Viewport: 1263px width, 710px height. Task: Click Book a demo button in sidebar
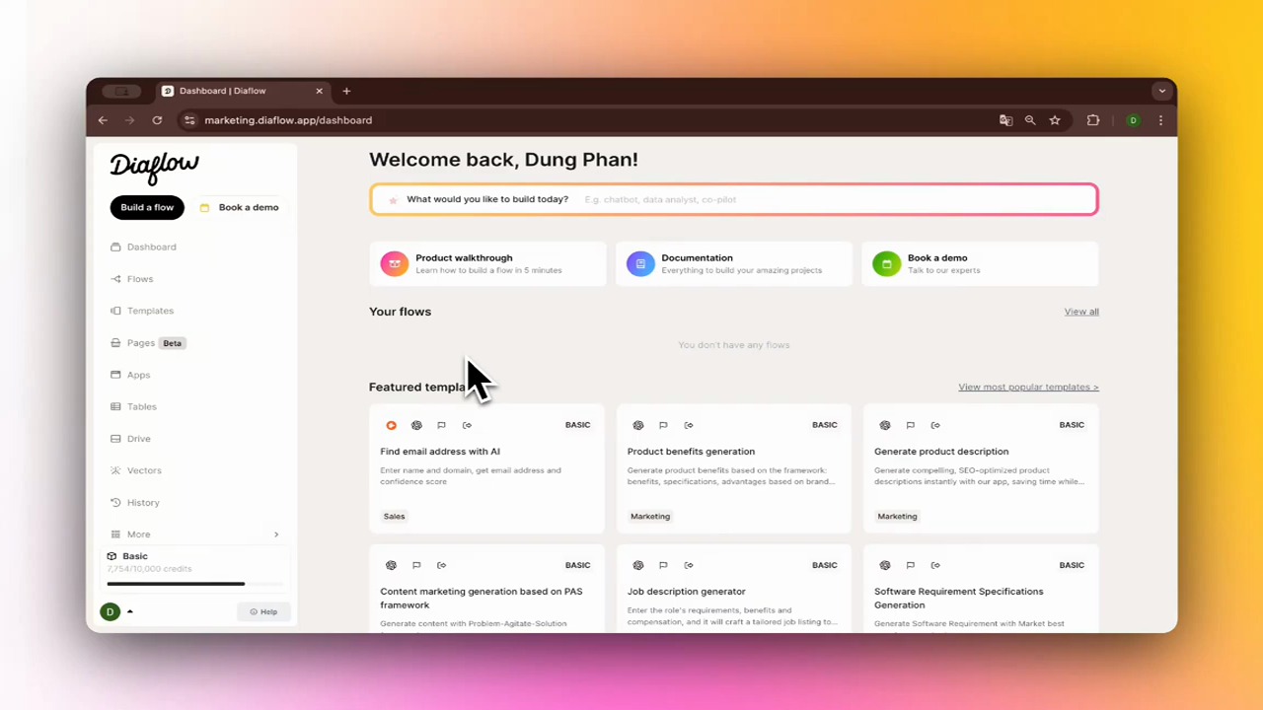(240, 207)
